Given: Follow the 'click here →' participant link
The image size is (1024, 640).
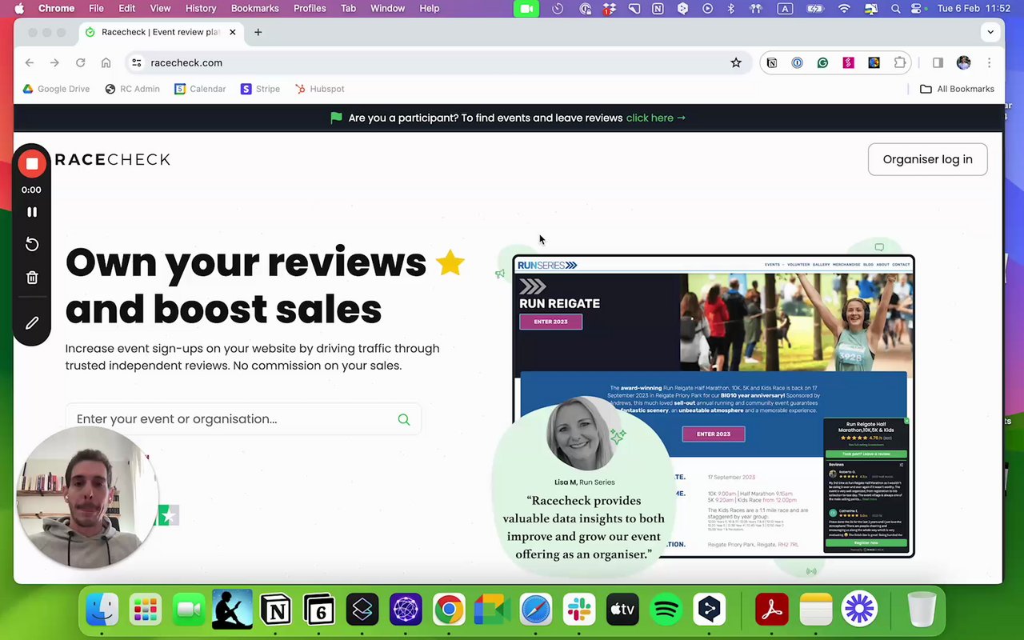Looking at the screenshot, I should (656, 118).
